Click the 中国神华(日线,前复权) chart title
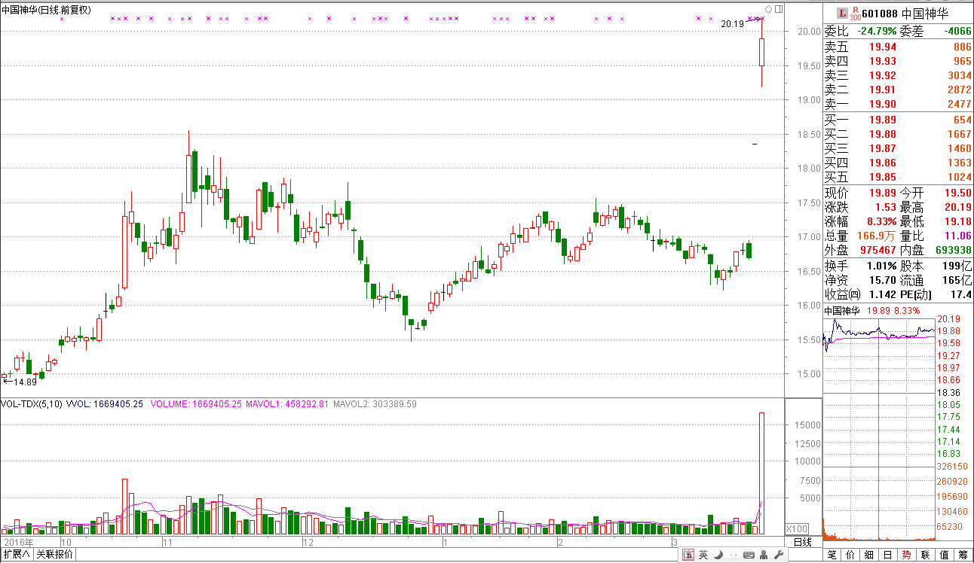This screenshot has height=563, width=974. click(x=47, y=10)
